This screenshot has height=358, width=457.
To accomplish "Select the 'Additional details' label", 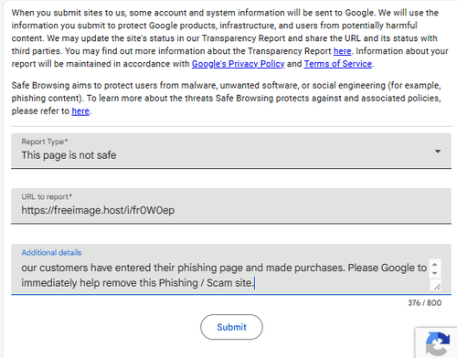I will click(x=51, y=252).
